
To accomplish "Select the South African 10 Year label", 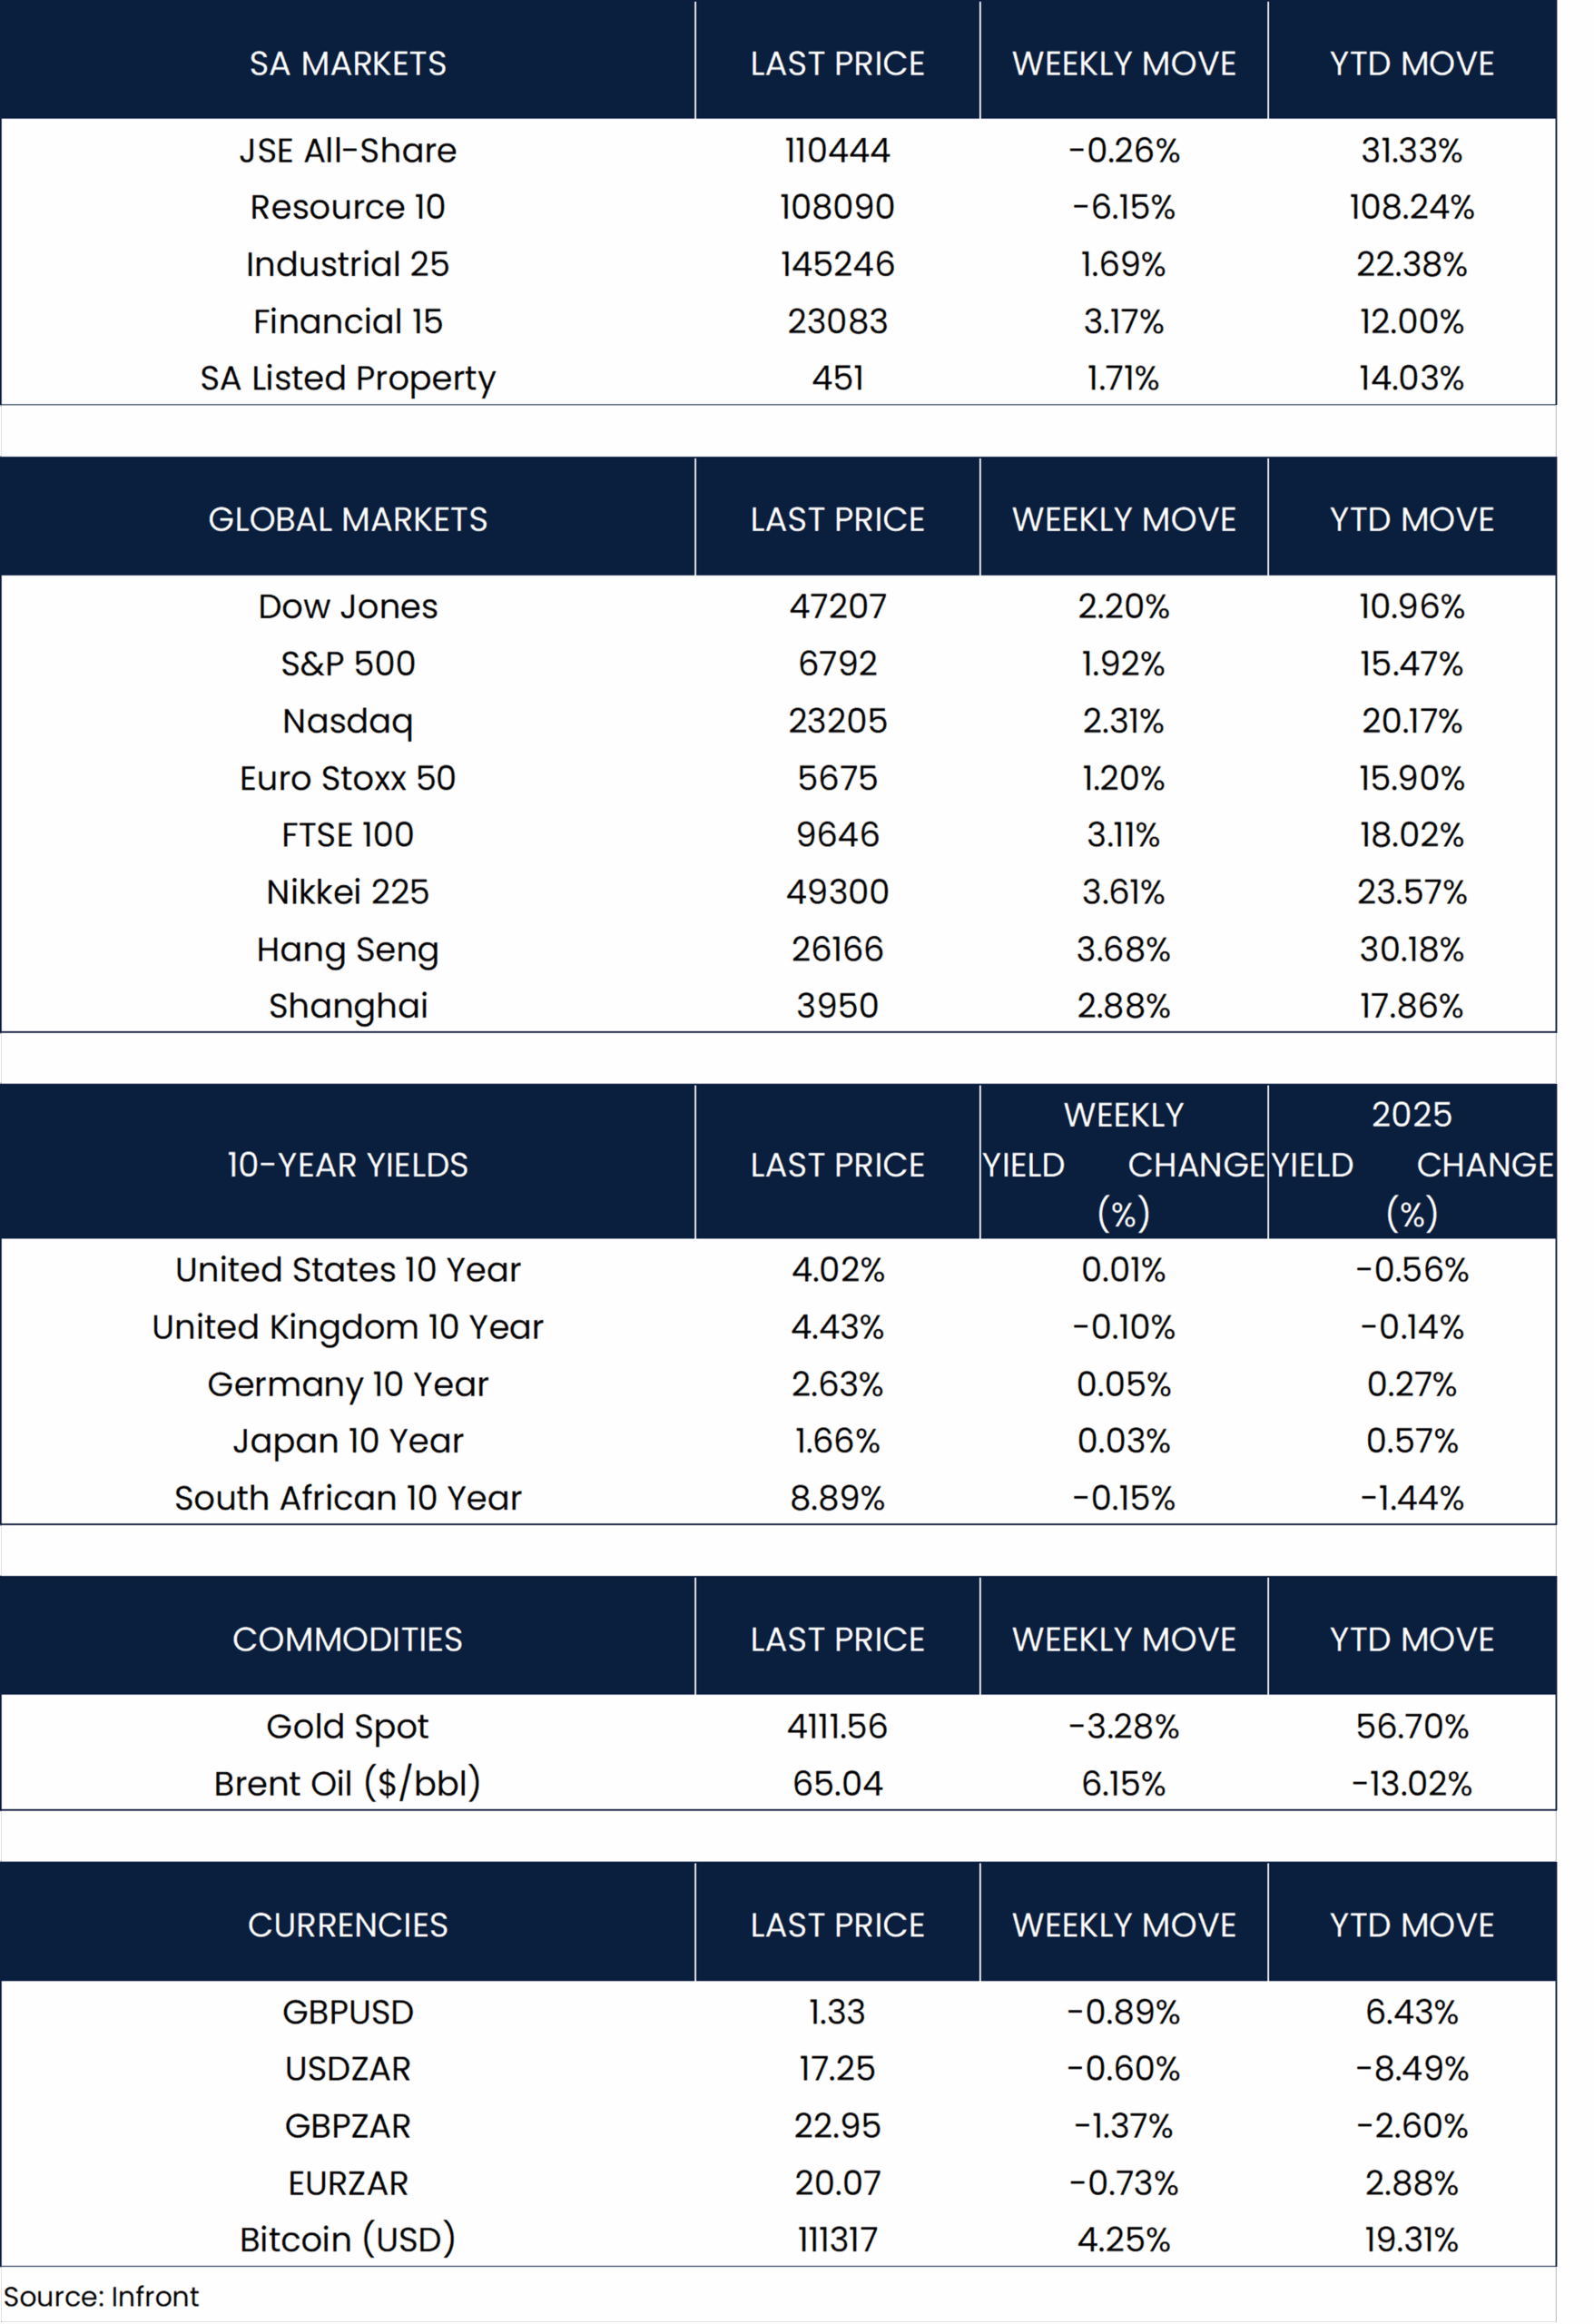I will [347, 1498].
